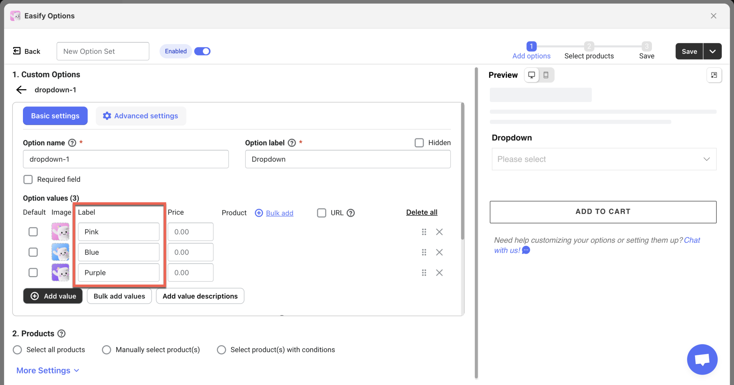The image size is (734, 385).
Task: Expand More Settings section
Action: point(48,371)
